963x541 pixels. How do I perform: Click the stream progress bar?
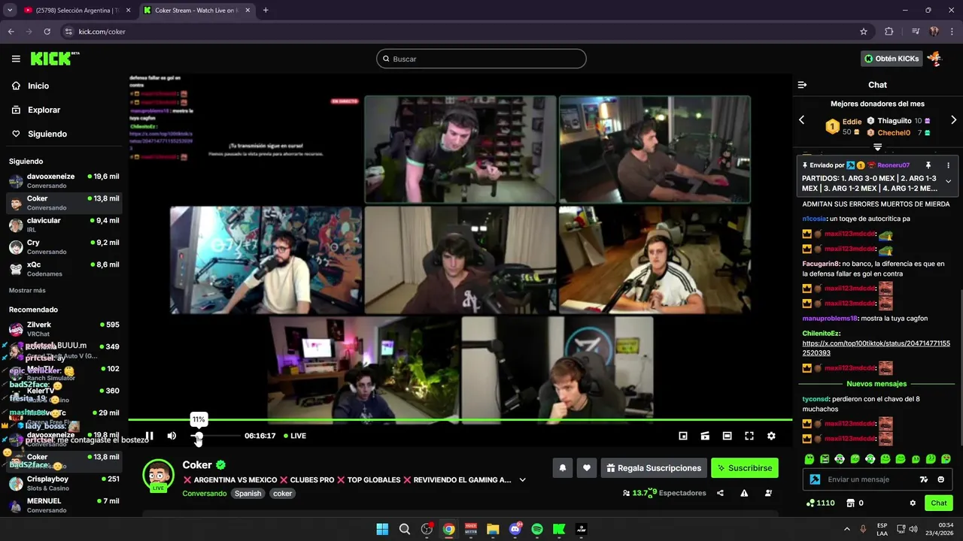460,420
